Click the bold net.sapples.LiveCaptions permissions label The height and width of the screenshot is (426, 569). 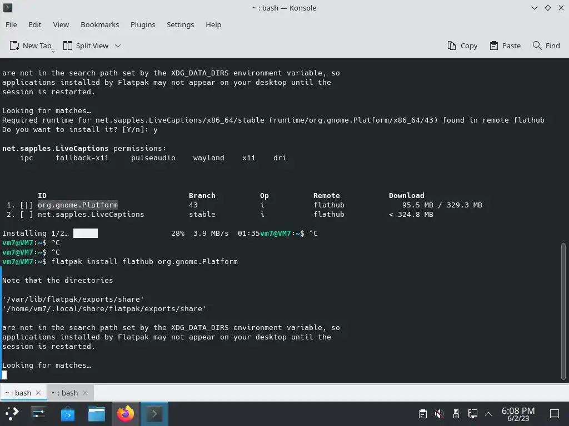(55, 149)
